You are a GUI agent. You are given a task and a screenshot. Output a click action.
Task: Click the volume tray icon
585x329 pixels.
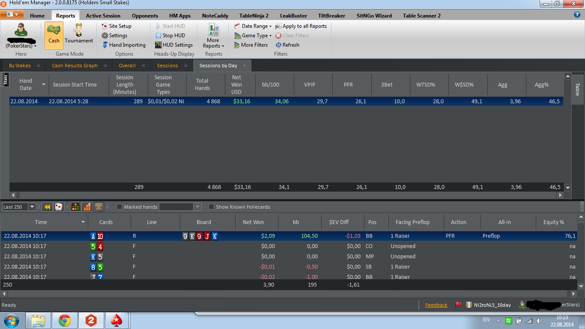[x=540, y=321]
